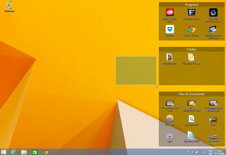Select the PhotoDirector folder
This screenshot has width=226, height=155.
click(170, 59)
